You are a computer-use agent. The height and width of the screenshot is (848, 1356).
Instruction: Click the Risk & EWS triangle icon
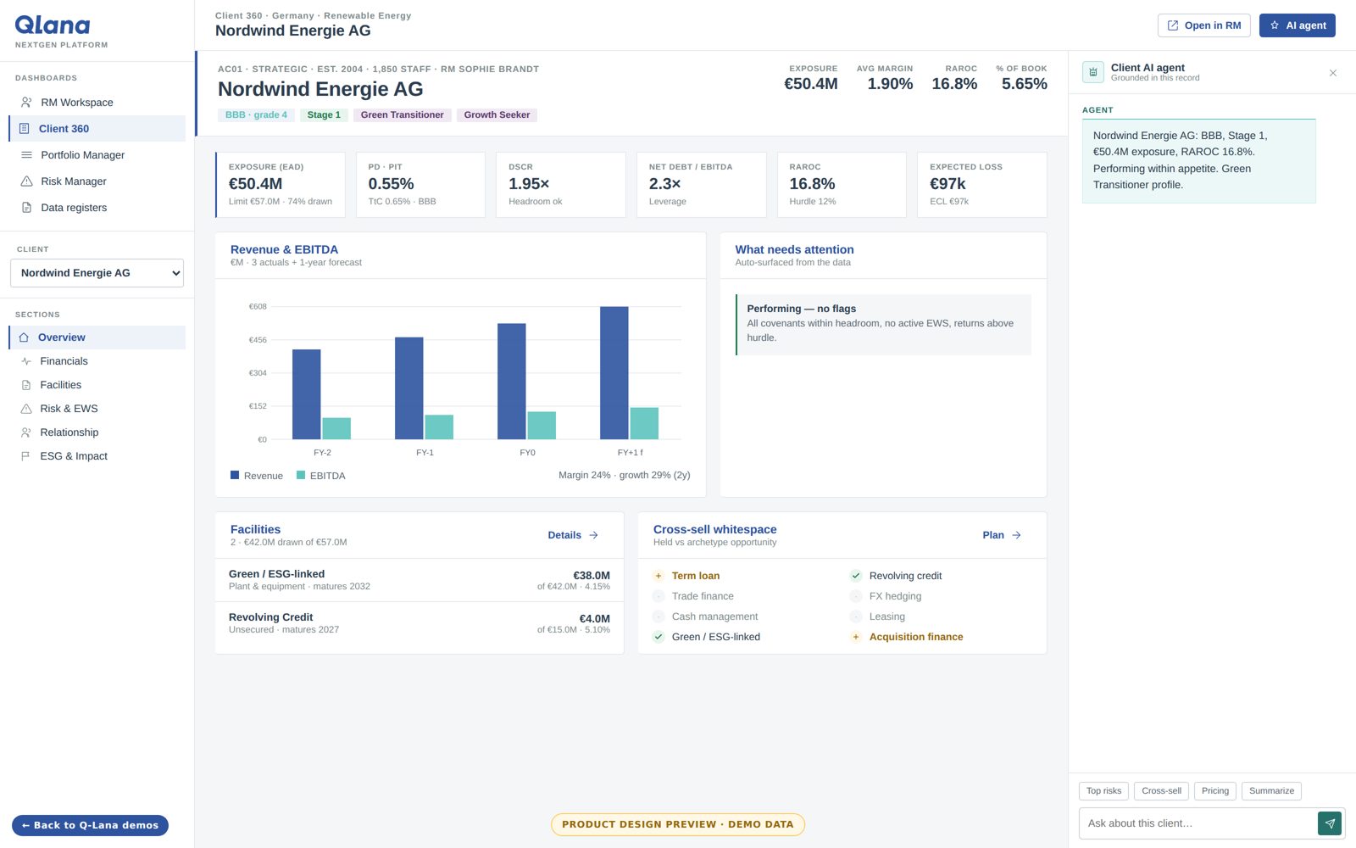tap(26, 409)
